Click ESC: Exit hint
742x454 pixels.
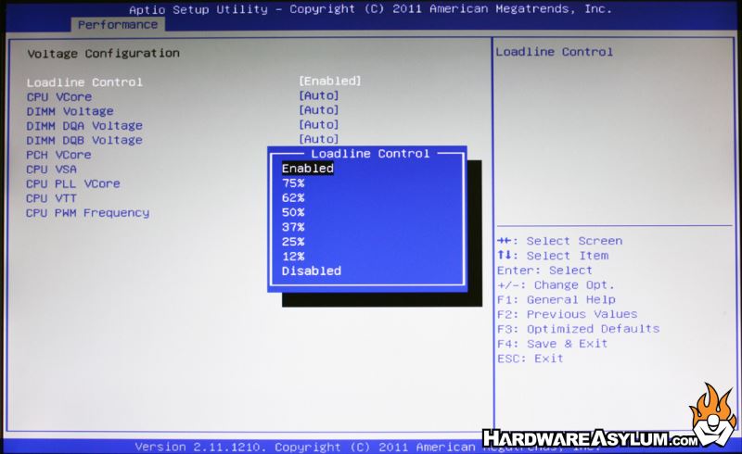(531, 359)
